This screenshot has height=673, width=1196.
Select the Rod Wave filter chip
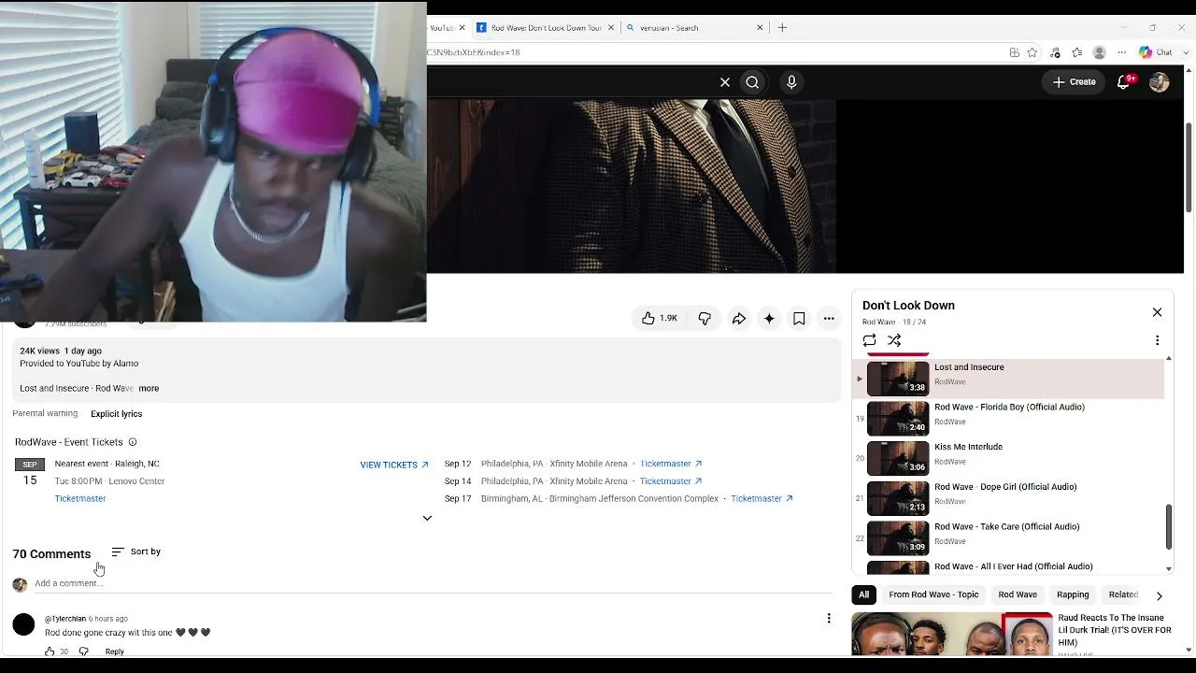(1018, 594)
